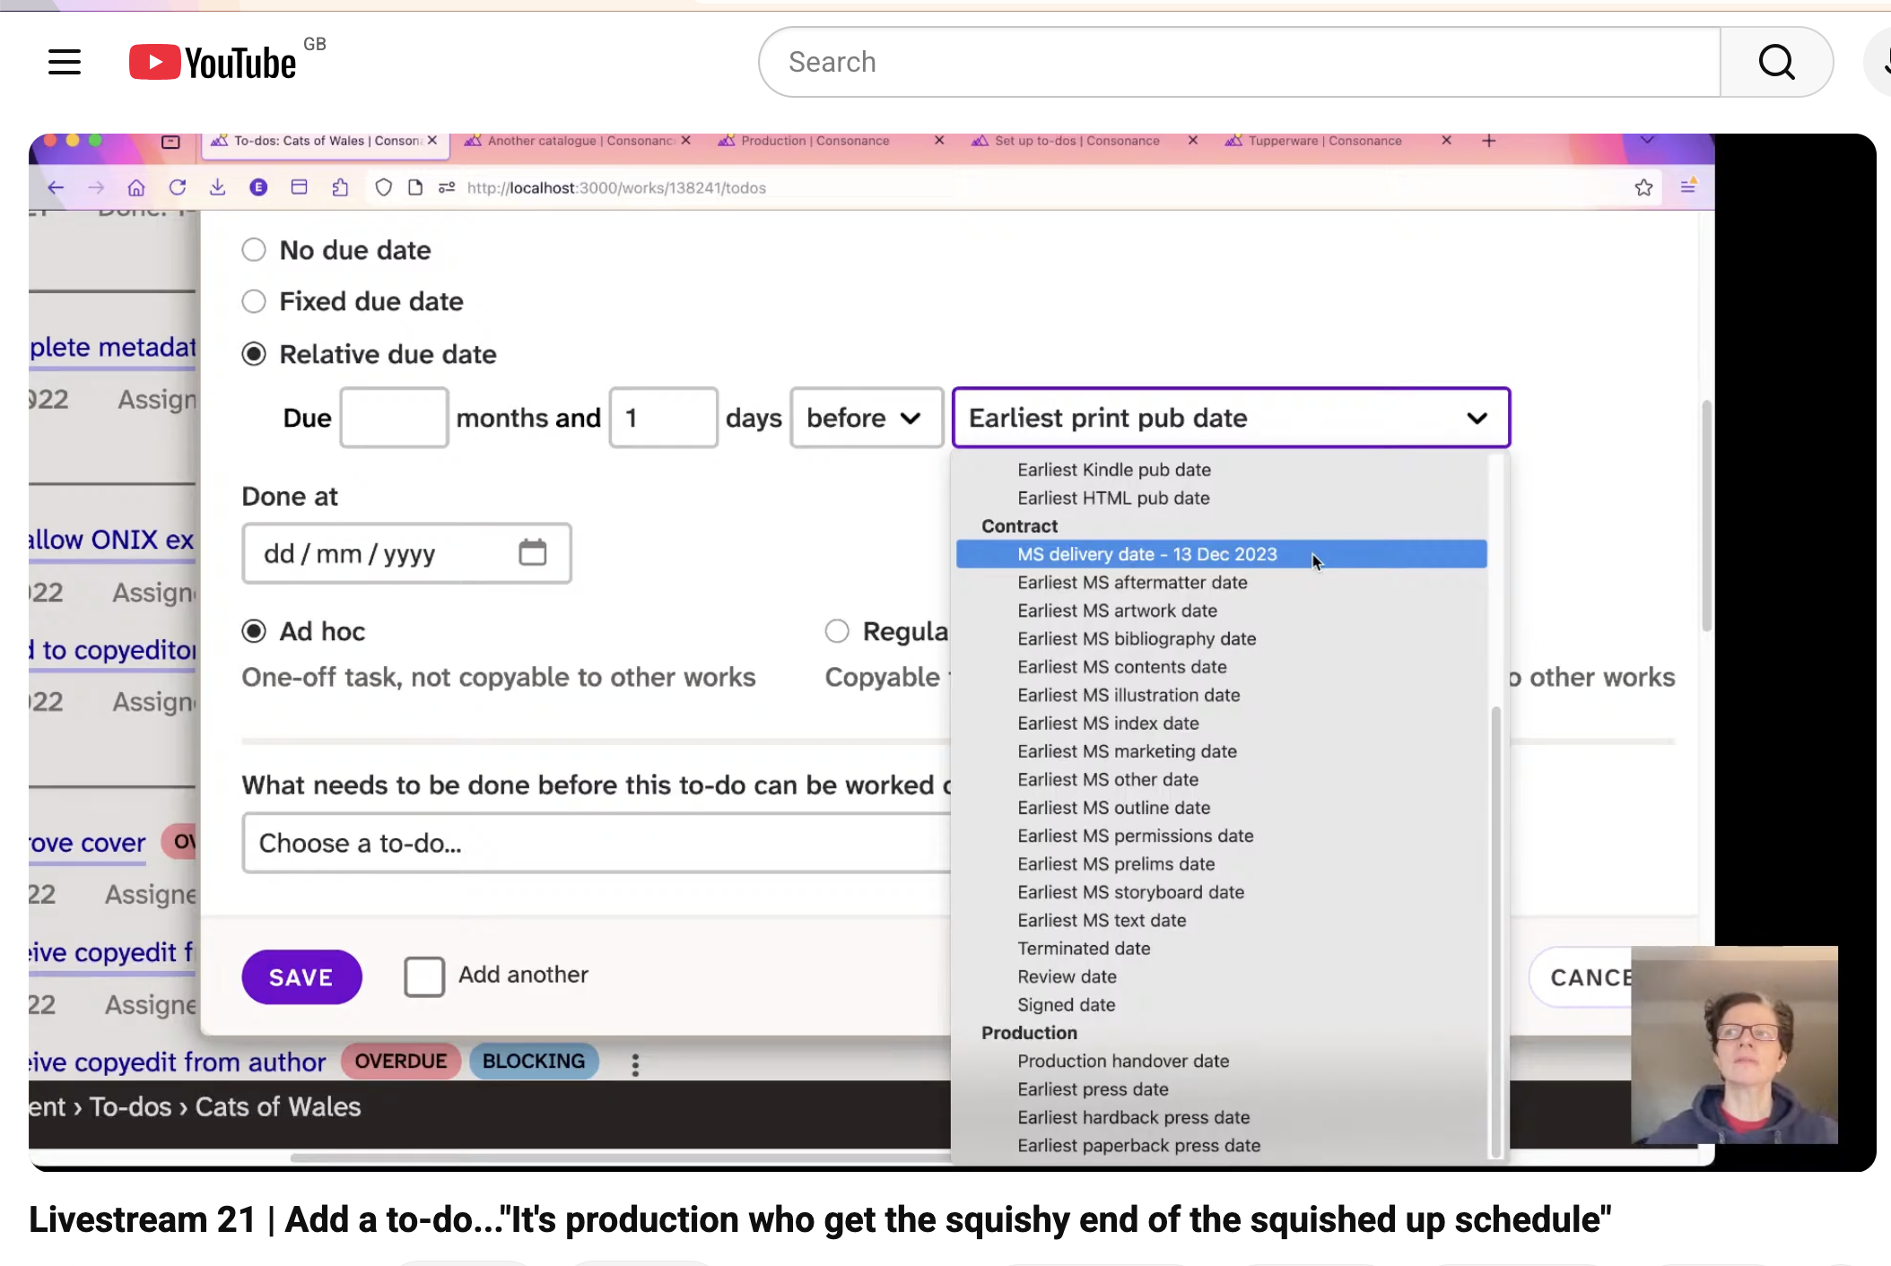The width and height of the screenshot is (1891, 1266).
Task: Close the To-dos: Cats of Wales tab
Action: click(432, 141)
